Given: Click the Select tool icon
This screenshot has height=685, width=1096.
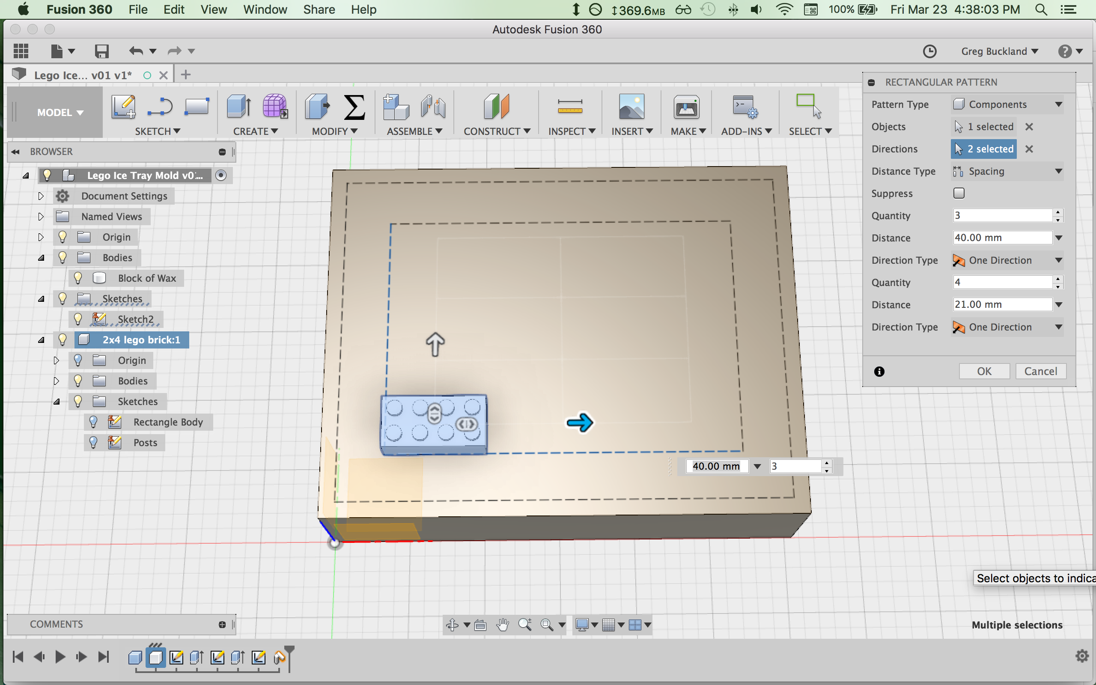Looking at the screenshot, I should [x=808, y=107].
